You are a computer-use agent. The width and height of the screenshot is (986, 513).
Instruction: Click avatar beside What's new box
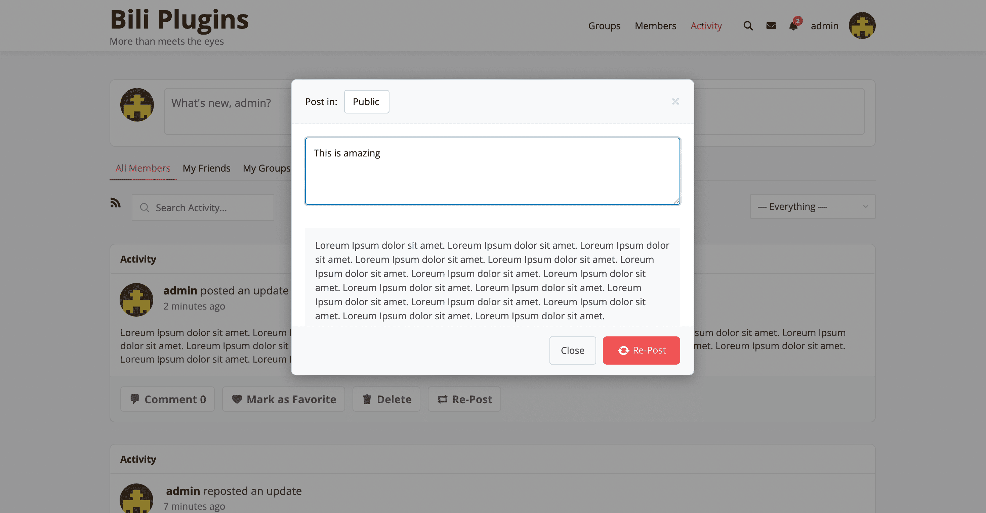point(137,105)
